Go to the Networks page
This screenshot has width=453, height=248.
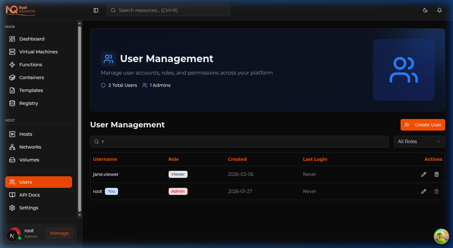click(30, 147)
